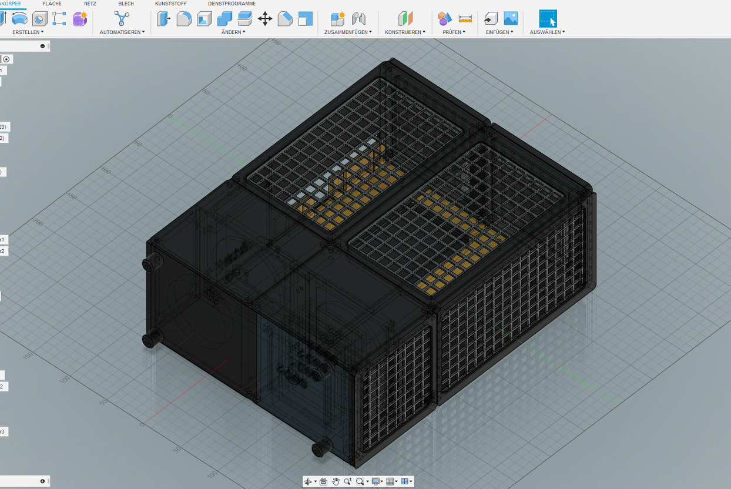
Task: Open the AUTOMATISIEREN dropdown menu
Action: tap(122, 32)
